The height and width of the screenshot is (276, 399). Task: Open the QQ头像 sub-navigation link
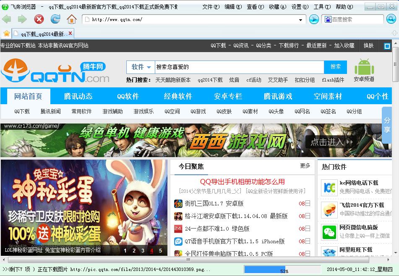click(276, 111)
